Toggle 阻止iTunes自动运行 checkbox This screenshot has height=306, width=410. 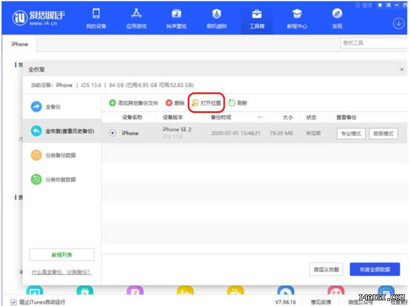coord(14,302)
